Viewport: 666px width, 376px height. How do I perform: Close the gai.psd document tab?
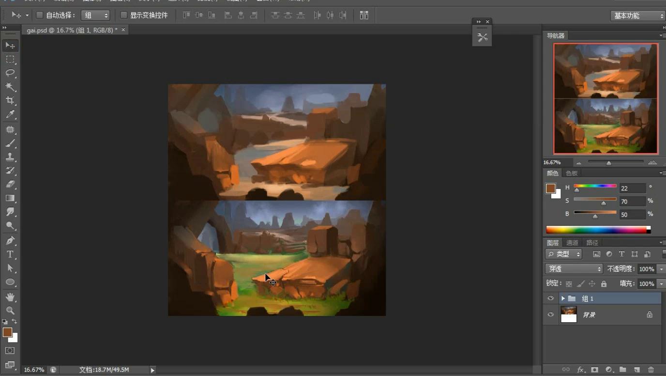pos(123,30)
